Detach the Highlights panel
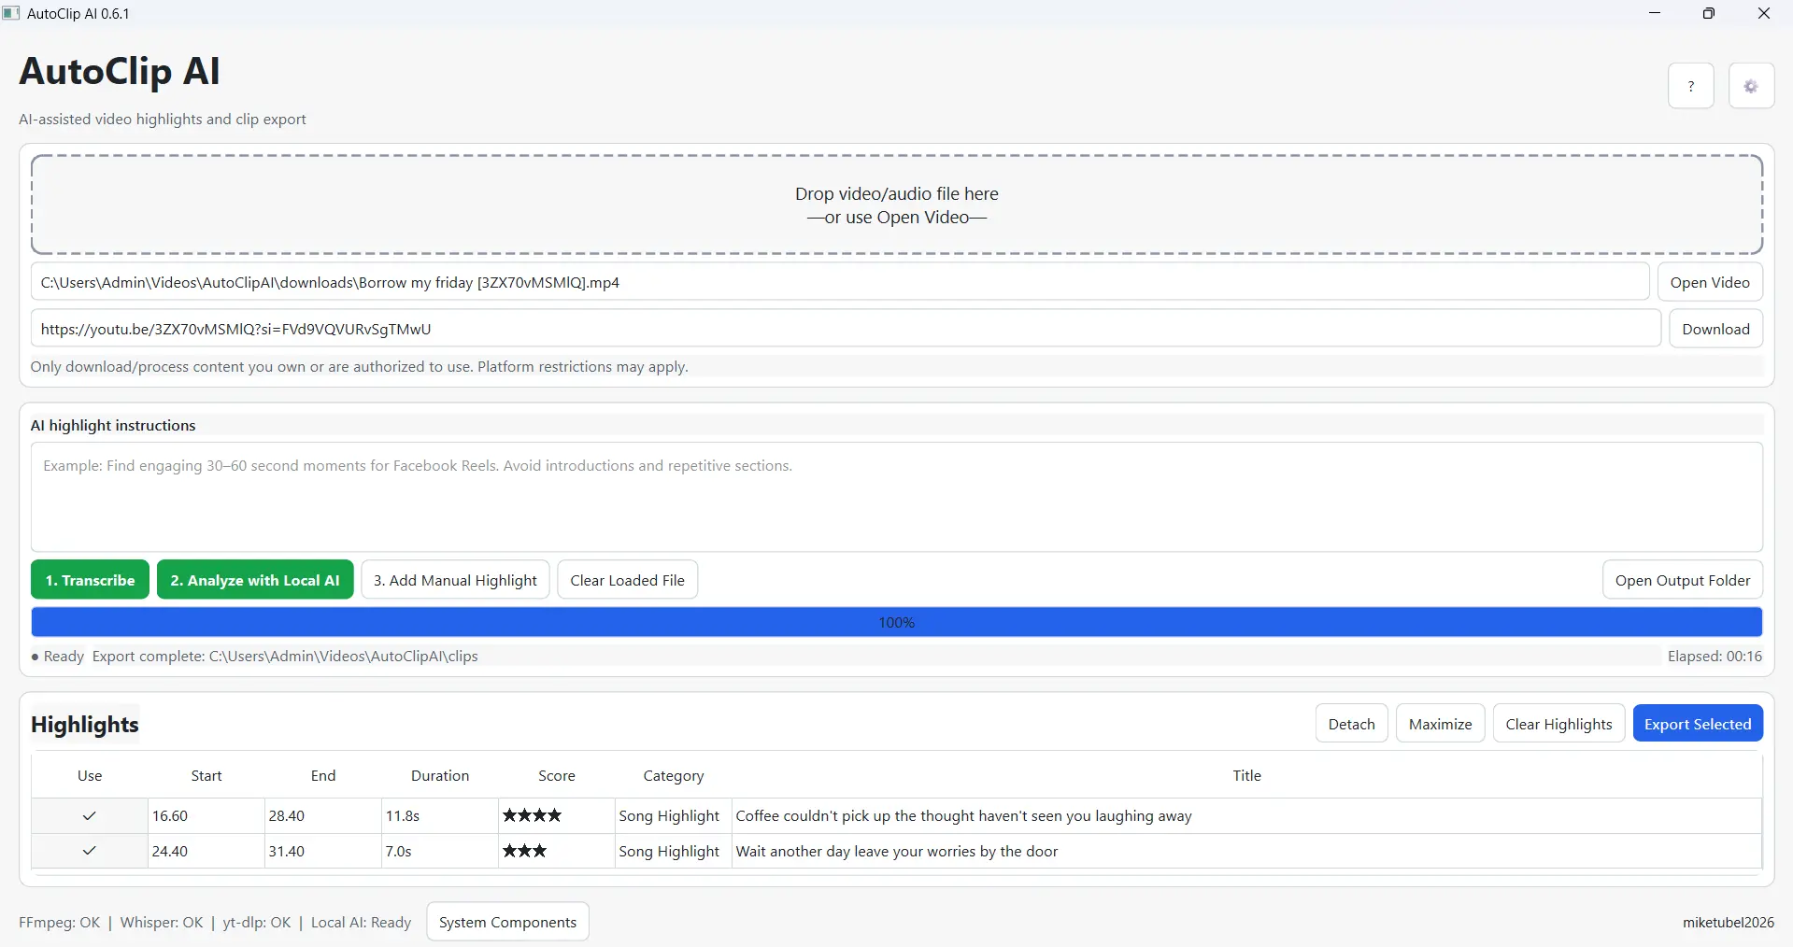The width and height of the screenshot is (1793, 947). tap(1352, 724)
